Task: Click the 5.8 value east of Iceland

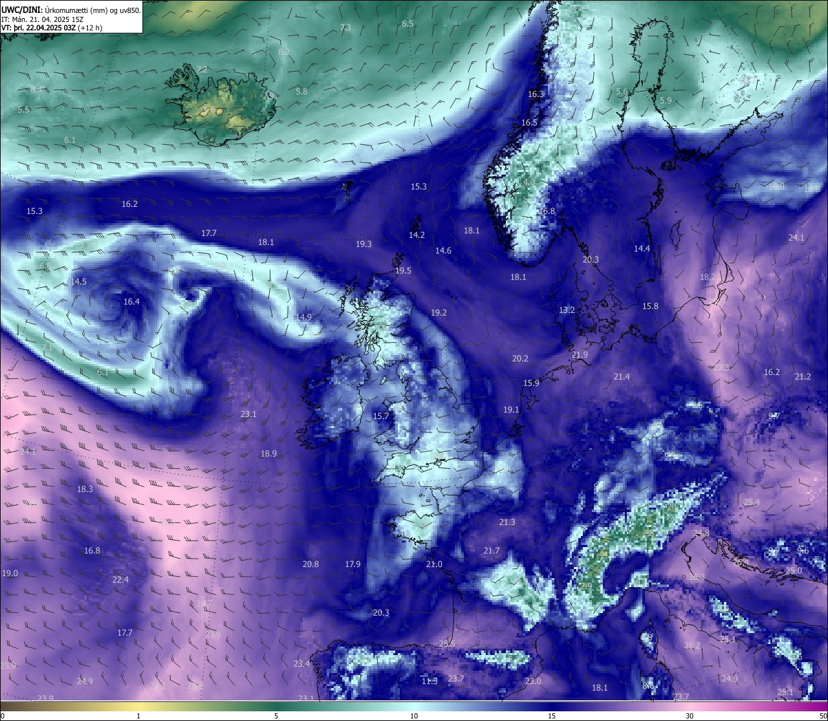Action: coord(301,91)
